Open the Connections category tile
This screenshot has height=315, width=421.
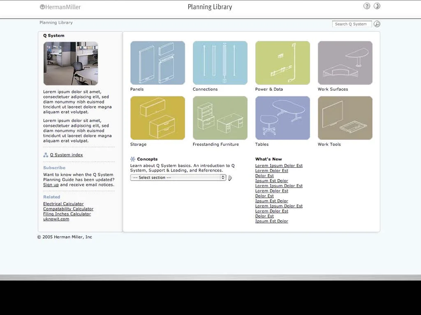click(x=220, y=63)
